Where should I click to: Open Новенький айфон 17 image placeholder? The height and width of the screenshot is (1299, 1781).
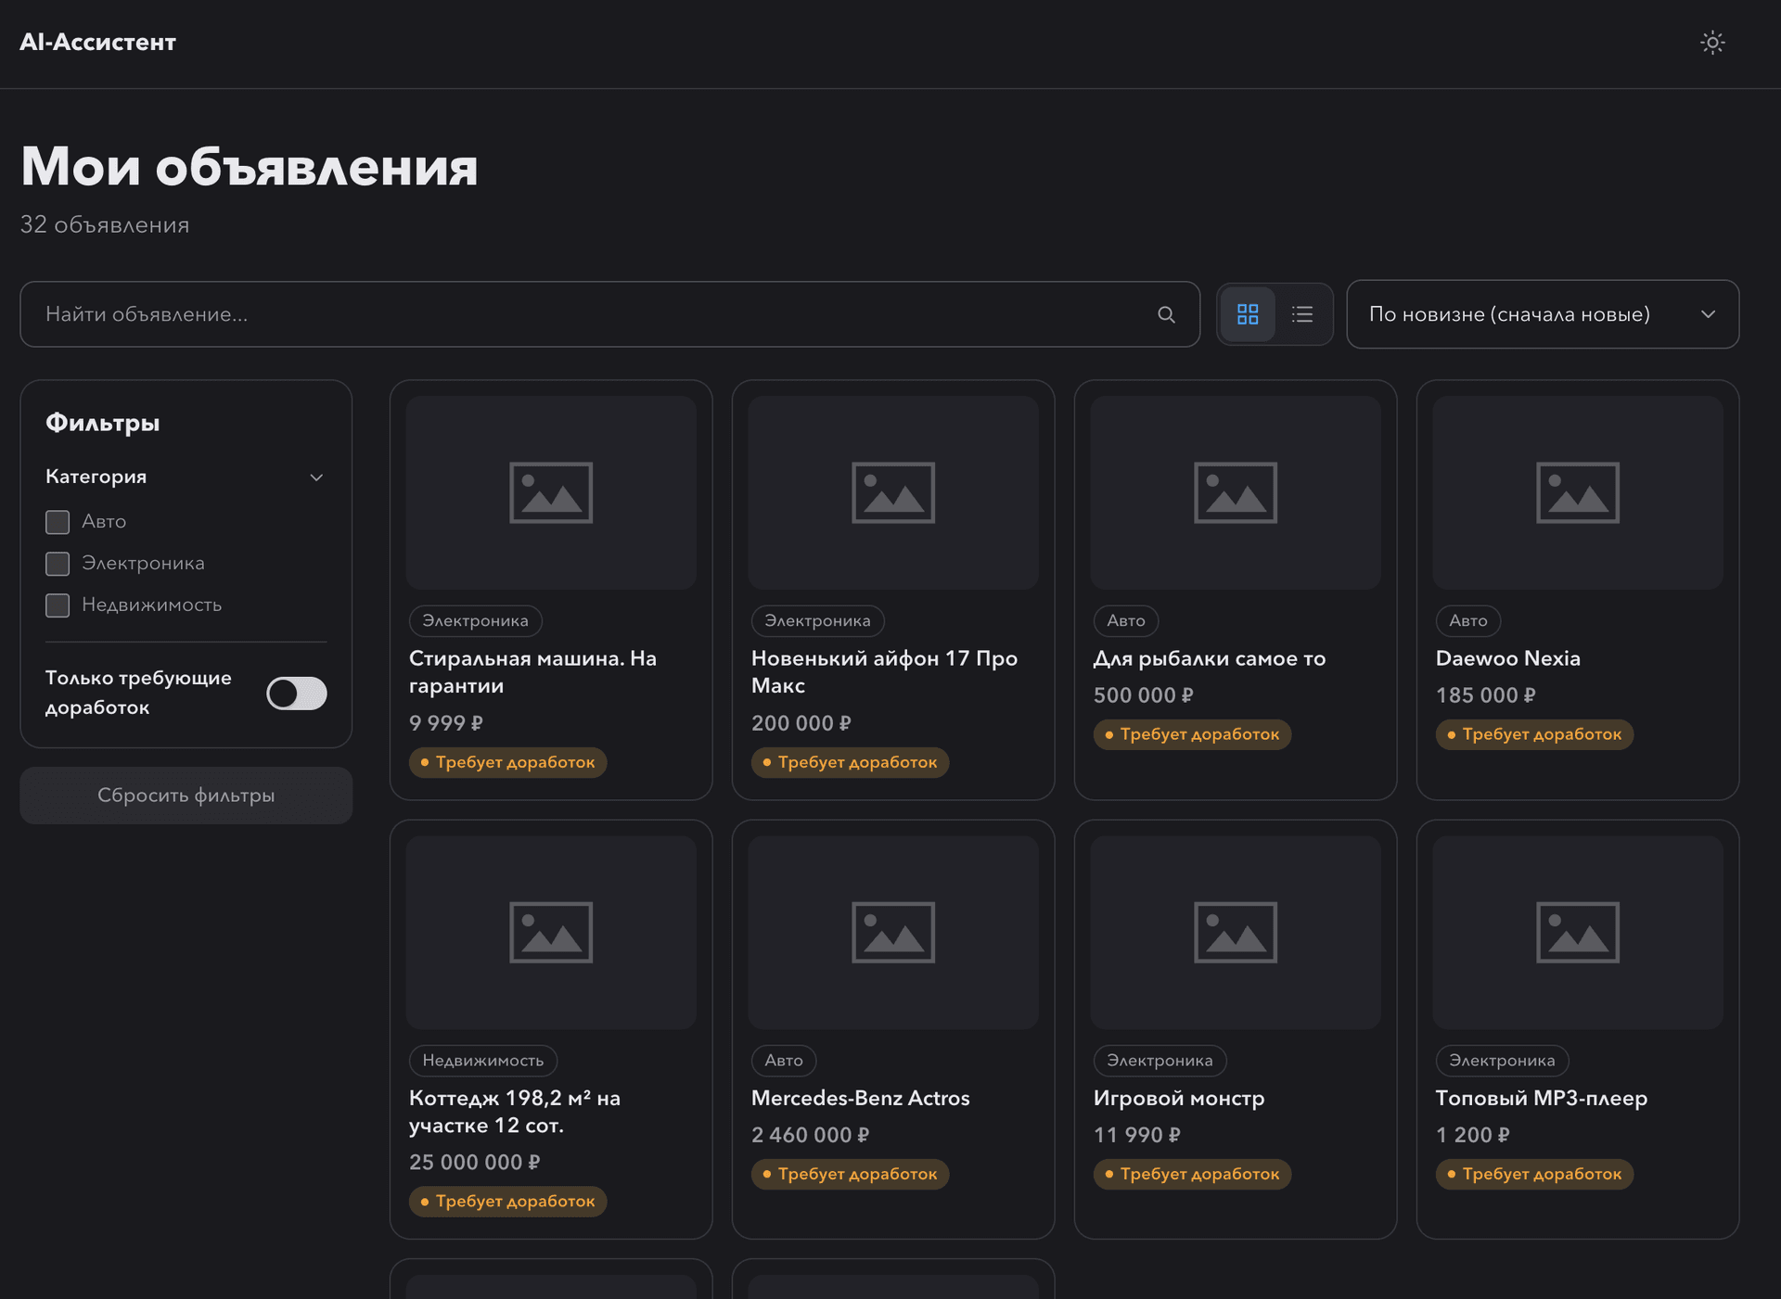tap(893, 492)
